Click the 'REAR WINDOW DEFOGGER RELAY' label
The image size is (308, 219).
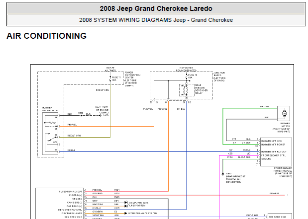[x=201, y=89]
